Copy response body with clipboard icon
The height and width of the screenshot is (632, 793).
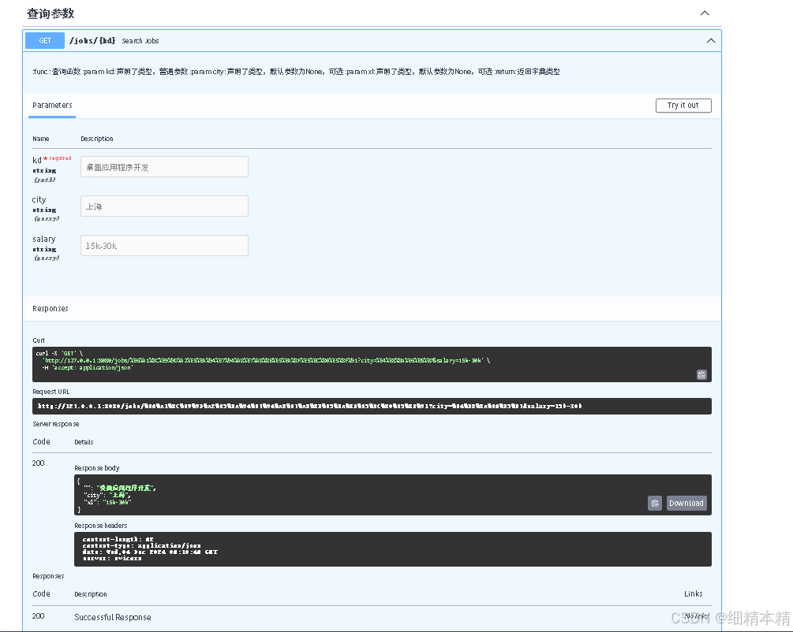coord(655,504)
